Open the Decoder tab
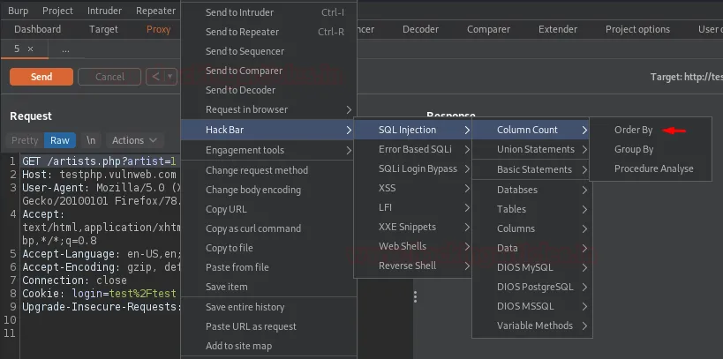The image size is (723, 359). pyautogui.click(x=420, y=29)
